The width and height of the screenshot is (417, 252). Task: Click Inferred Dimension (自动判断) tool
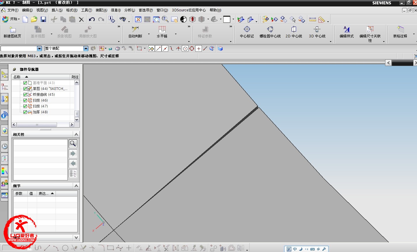coord(135,32)
